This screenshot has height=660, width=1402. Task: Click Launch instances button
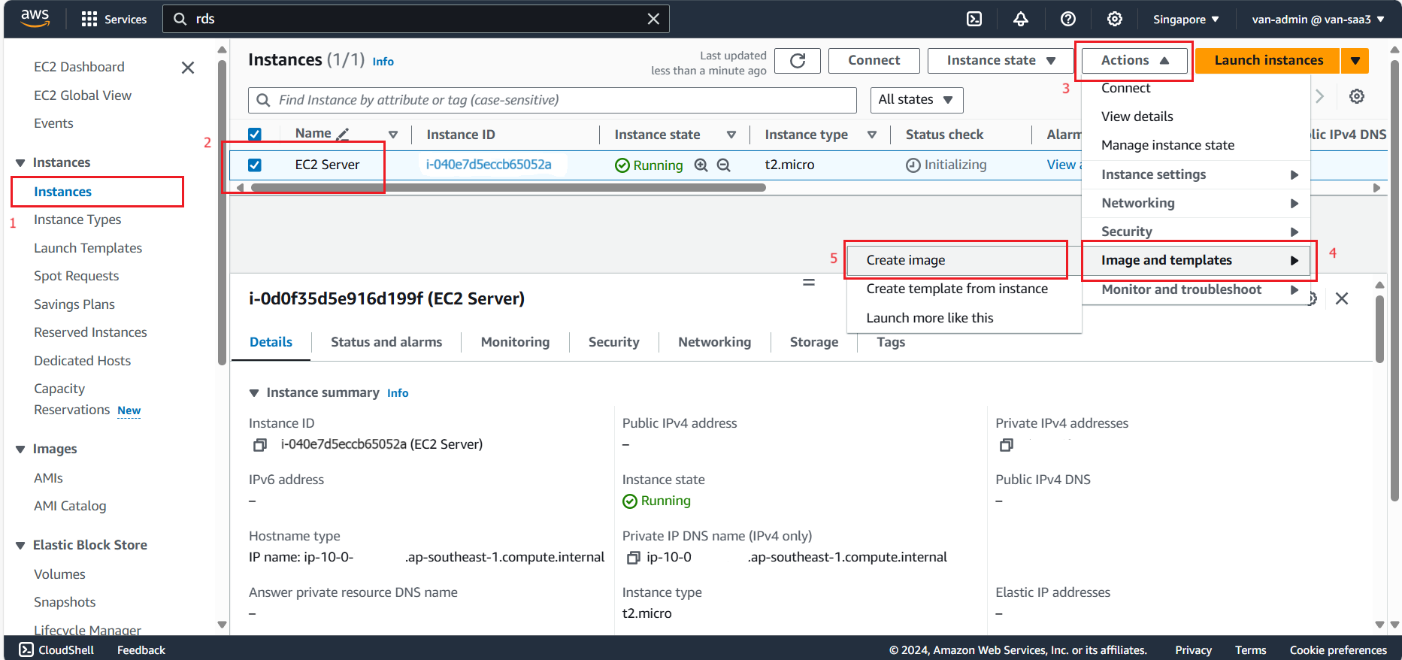(x=1268, y=61)
